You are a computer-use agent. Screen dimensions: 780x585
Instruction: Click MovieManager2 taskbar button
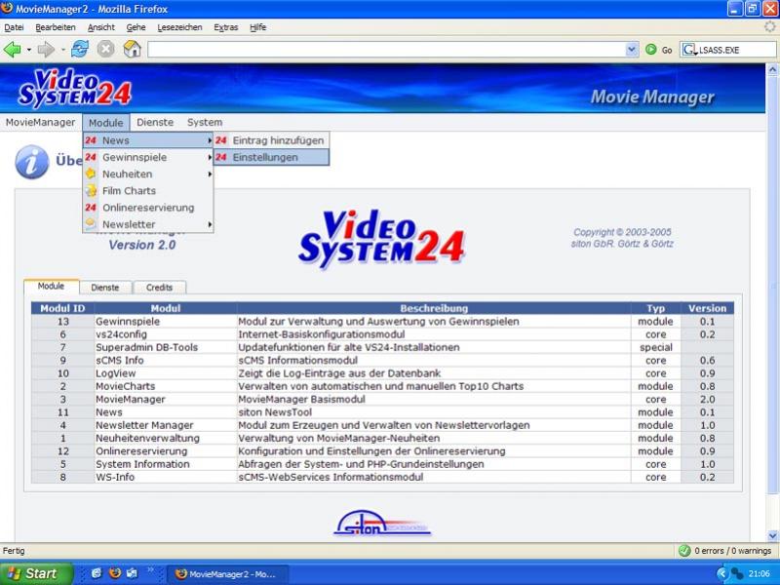(226, 574)
